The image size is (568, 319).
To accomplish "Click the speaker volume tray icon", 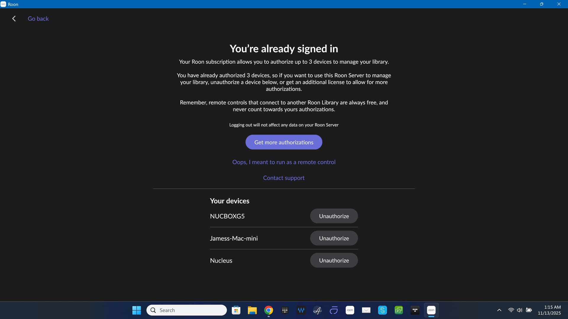I will (519, 310).
